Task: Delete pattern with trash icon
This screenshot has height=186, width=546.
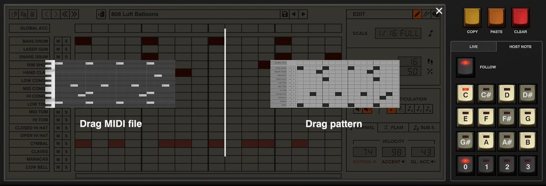Action: pos(33,14)
